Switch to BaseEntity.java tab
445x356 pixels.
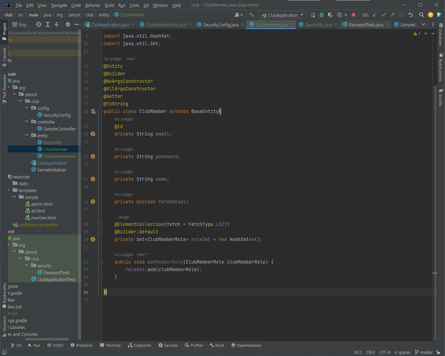(x=318, y=25)
